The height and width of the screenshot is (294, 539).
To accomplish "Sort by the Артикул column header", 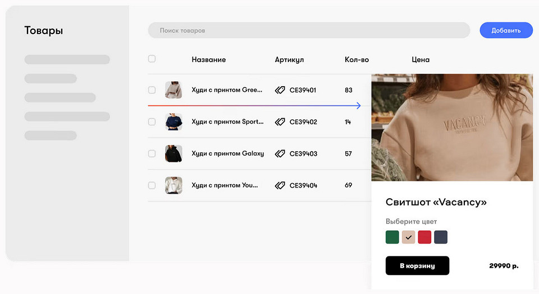I will click(289, 59).
